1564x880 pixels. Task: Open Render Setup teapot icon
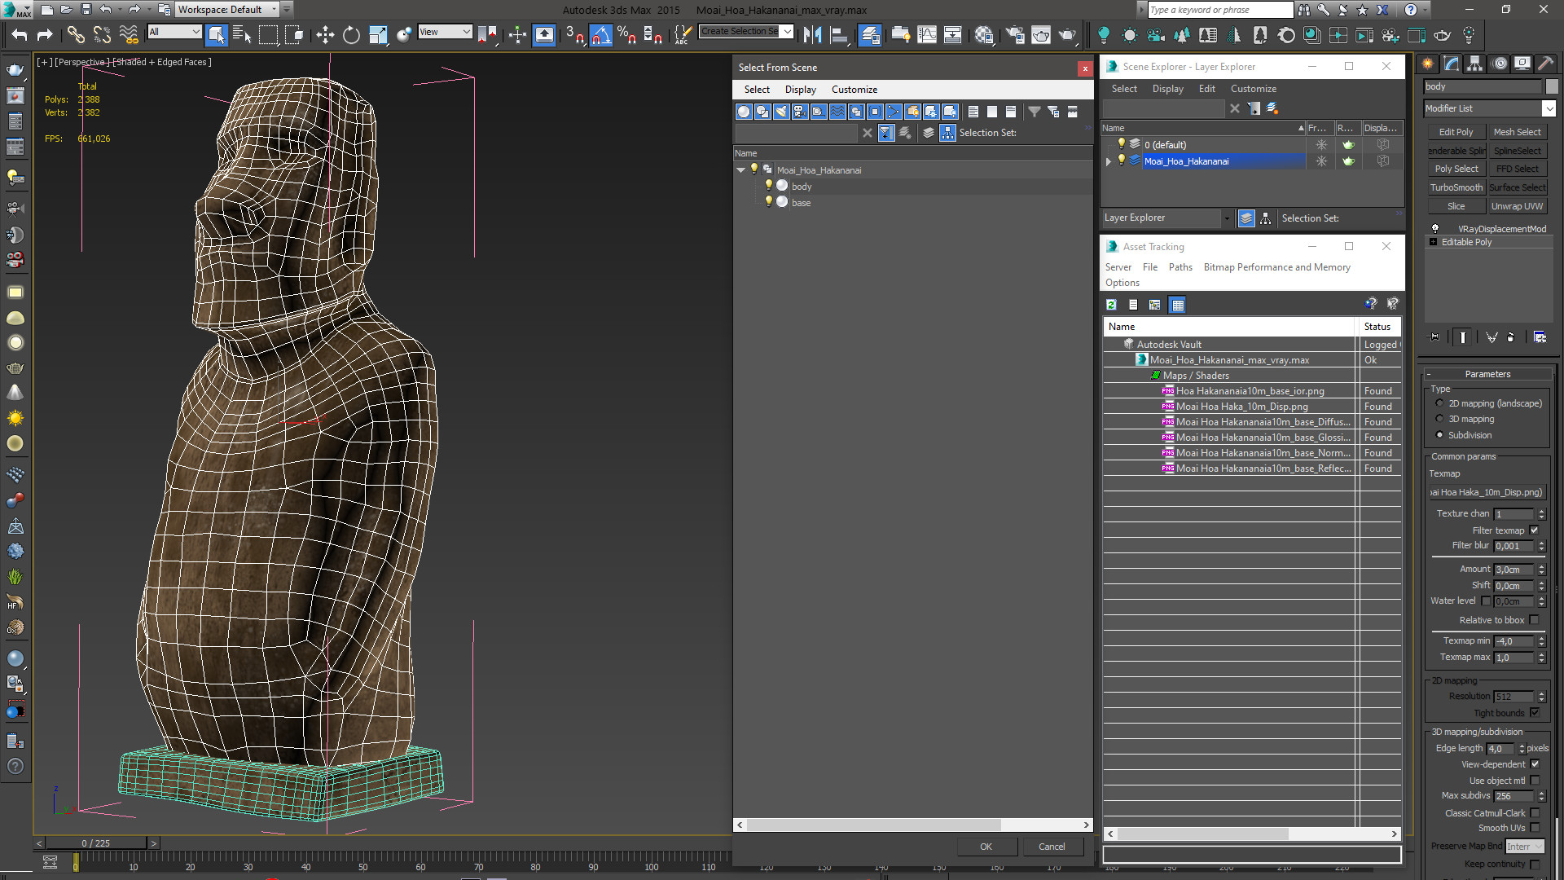tap(1015, 34)
